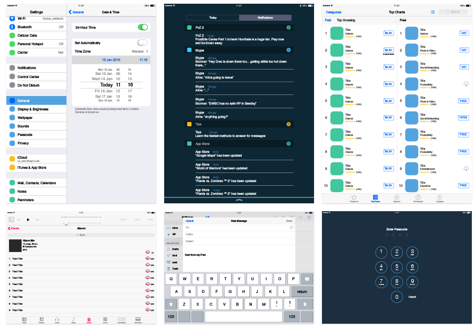Select Control Center in Settings
This screenshot has height=329, width=475.
pyautogui.click(x=36, y=76)
